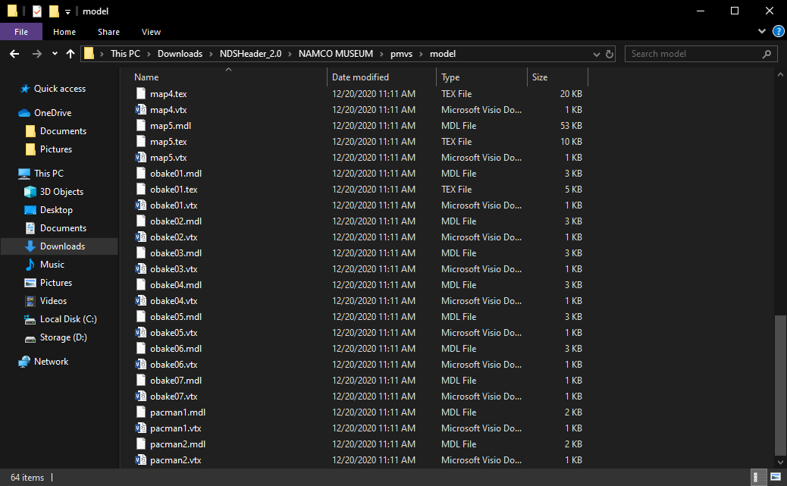Open the Music folder in sidebar
The image size is (787, 486).
click(x=52, y=265)
